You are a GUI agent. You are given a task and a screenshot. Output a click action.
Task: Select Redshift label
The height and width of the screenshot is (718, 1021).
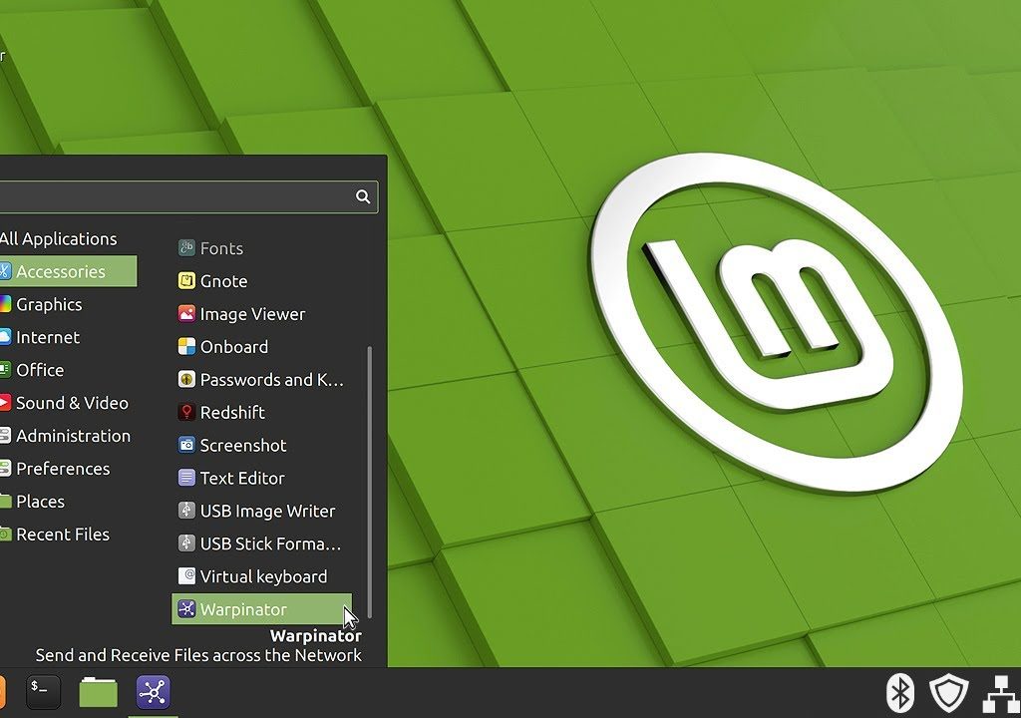click(232, 413)
